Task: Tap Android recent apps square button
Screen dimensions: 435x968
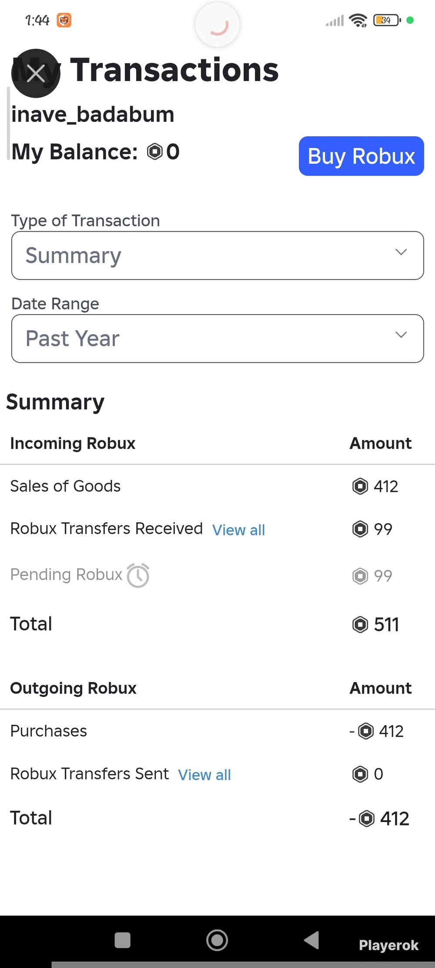Action: coord(122,940)
